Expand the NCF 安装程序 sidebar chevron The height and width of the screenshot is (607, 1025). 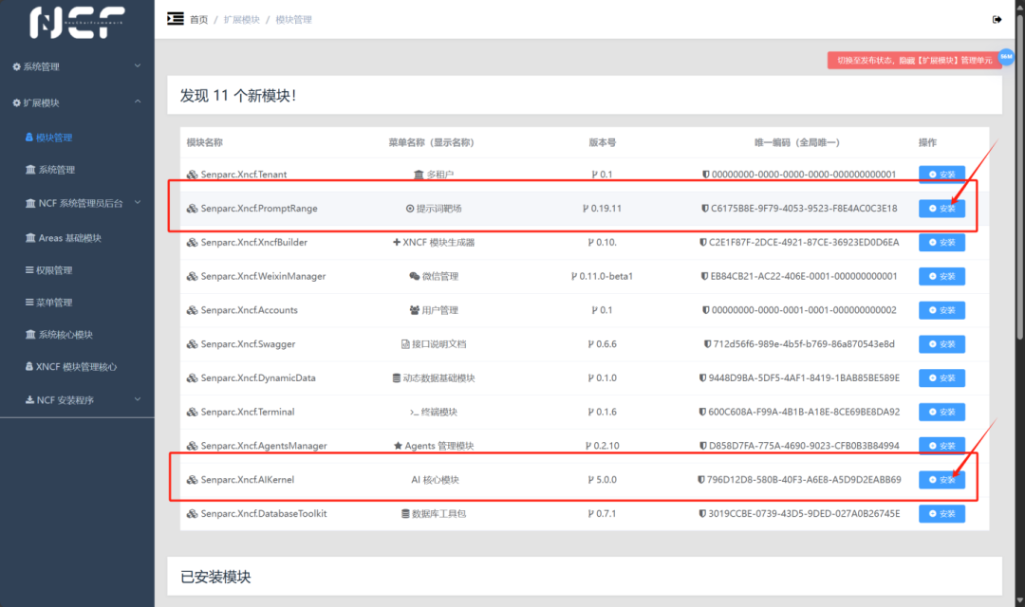tap(138, 399)
